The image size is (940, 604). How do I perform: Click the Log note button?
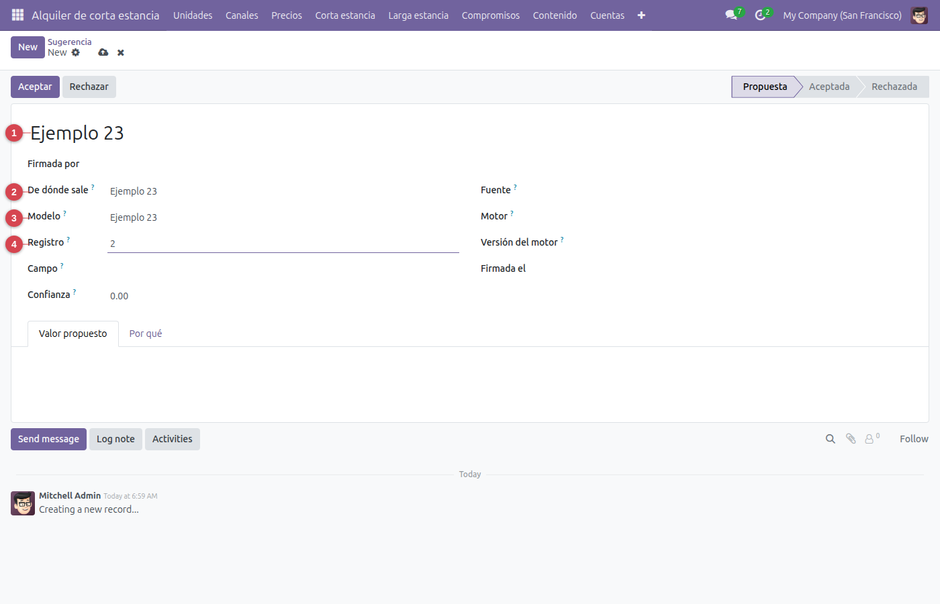115,439
